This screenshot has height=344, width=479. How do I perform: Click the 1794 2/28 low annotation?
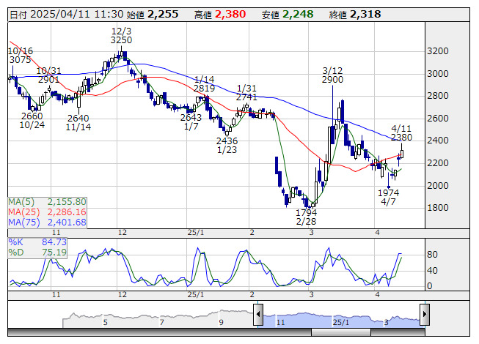[306, 217]
